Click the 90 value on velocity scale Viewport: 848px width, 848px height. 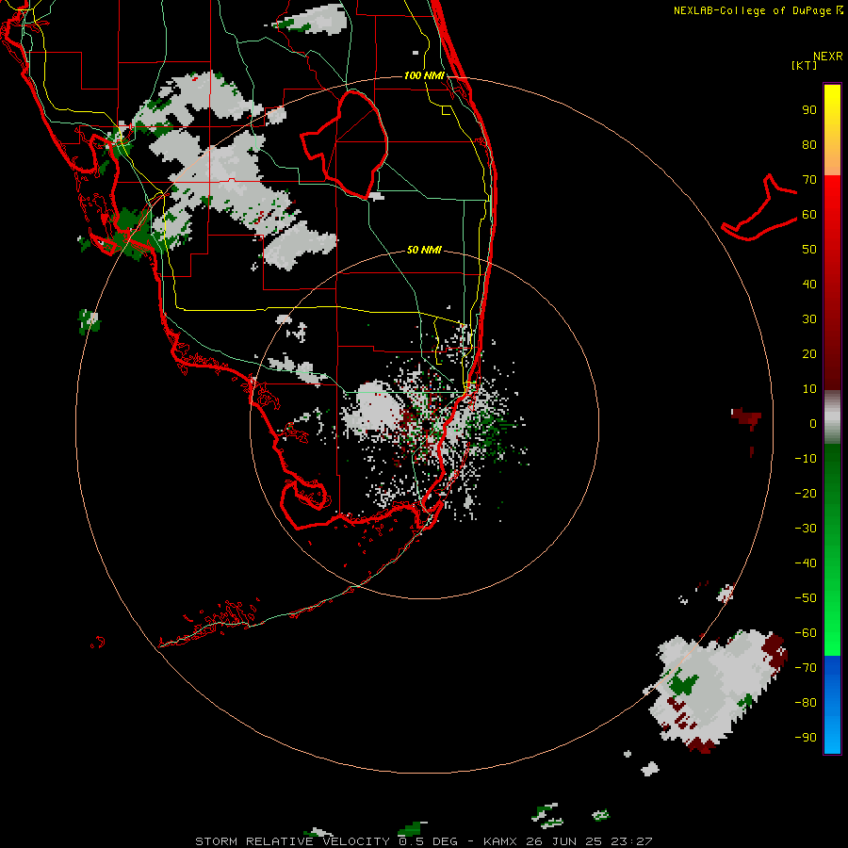tap(809, 110)
